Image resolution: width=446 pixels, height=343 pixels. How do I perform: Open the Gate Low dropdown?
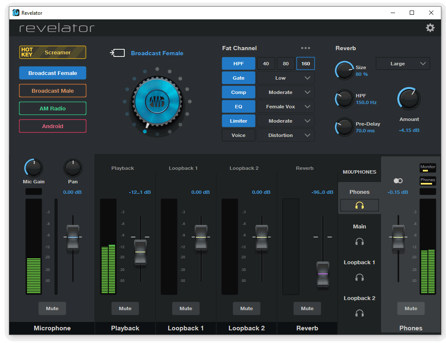tap(285, 78)
